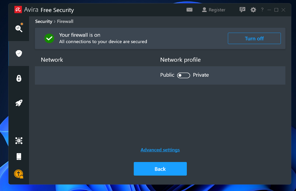The image size is (296, 191).
Task: Open the connected devices section in sidebar
Action: [18, 140]
